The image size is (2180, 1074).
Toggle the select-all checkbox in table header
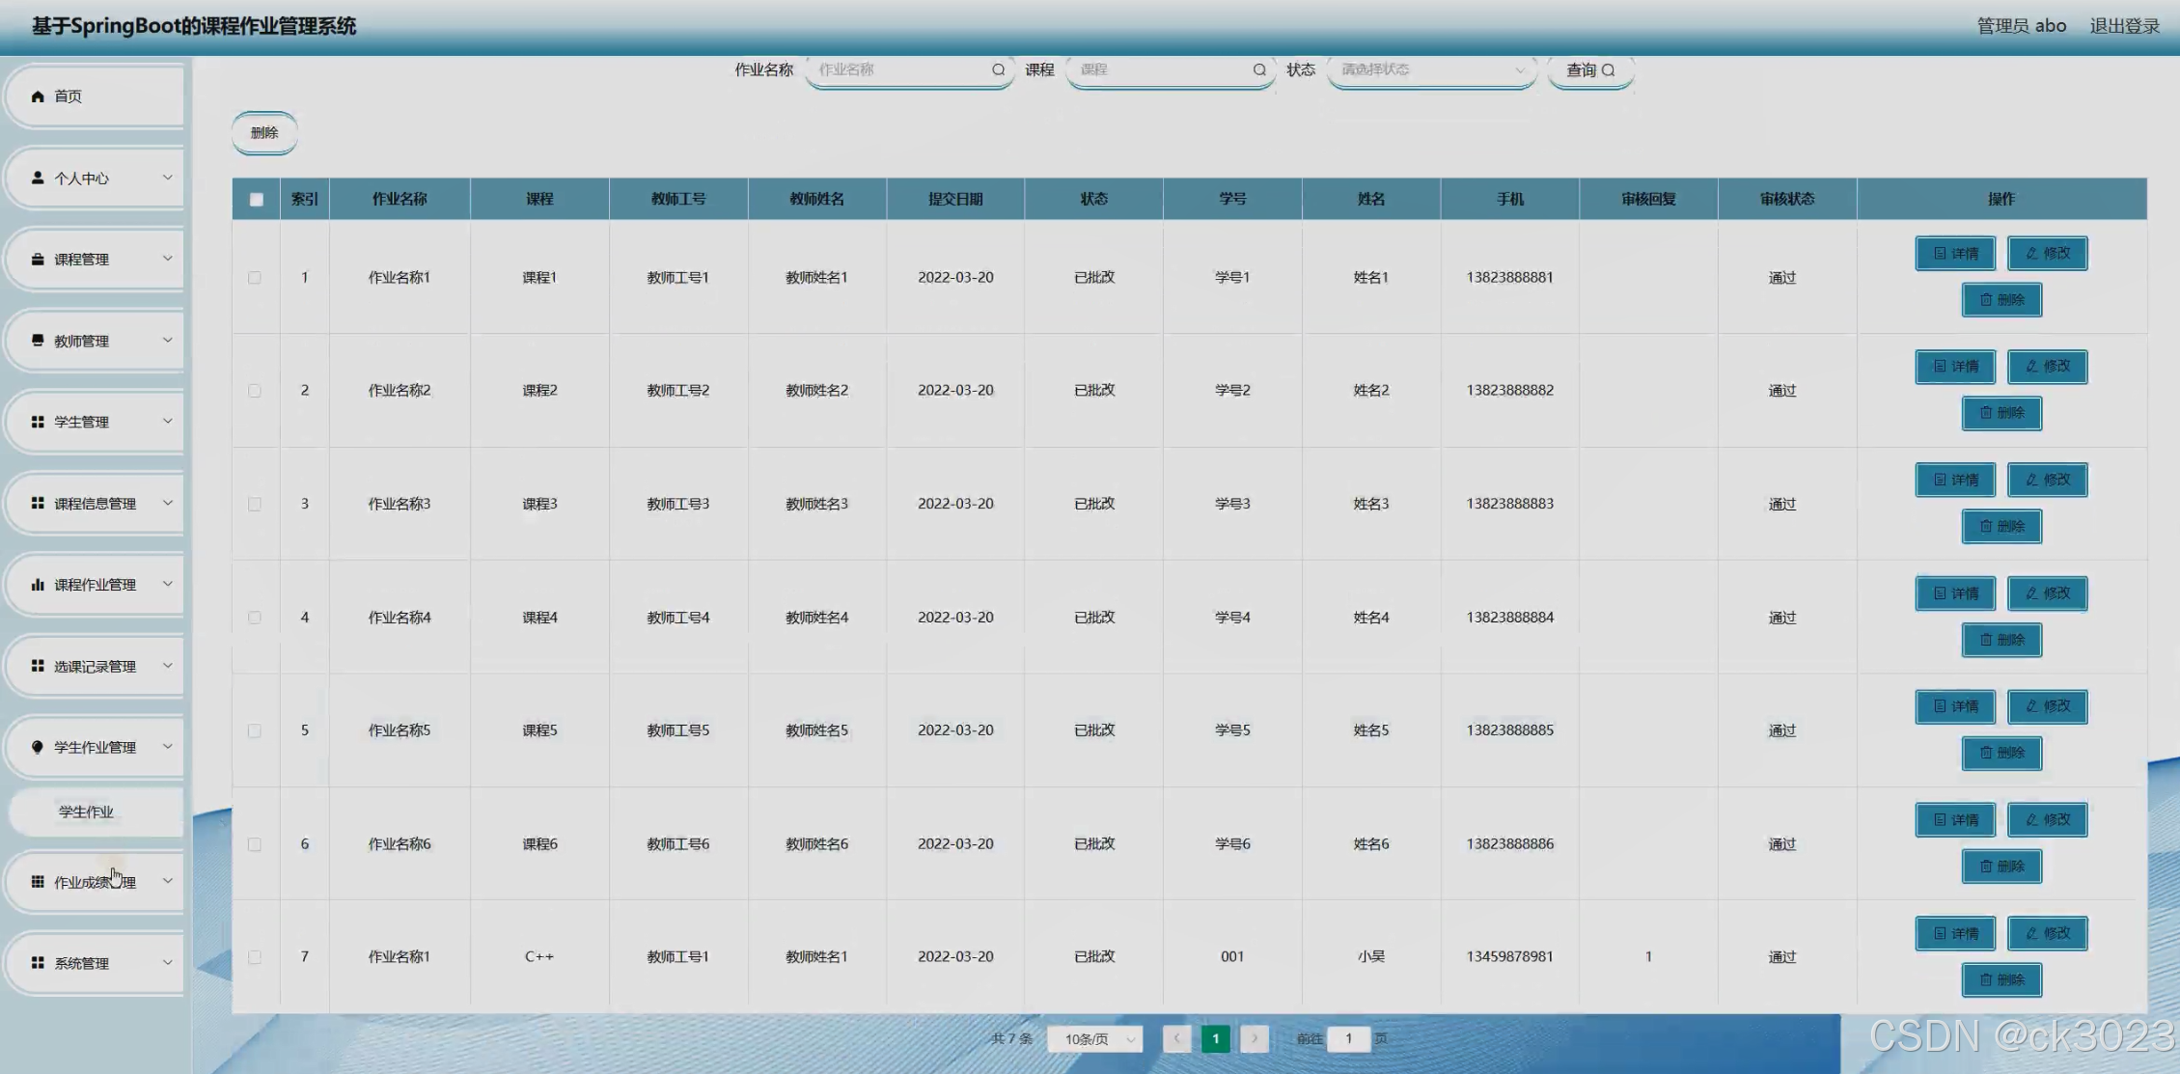click(x=256, y=200)
